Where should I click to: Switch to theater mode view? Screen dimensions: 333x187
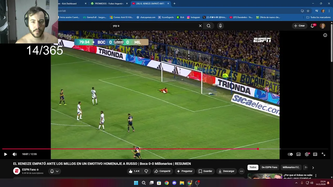tap(315, 154)
